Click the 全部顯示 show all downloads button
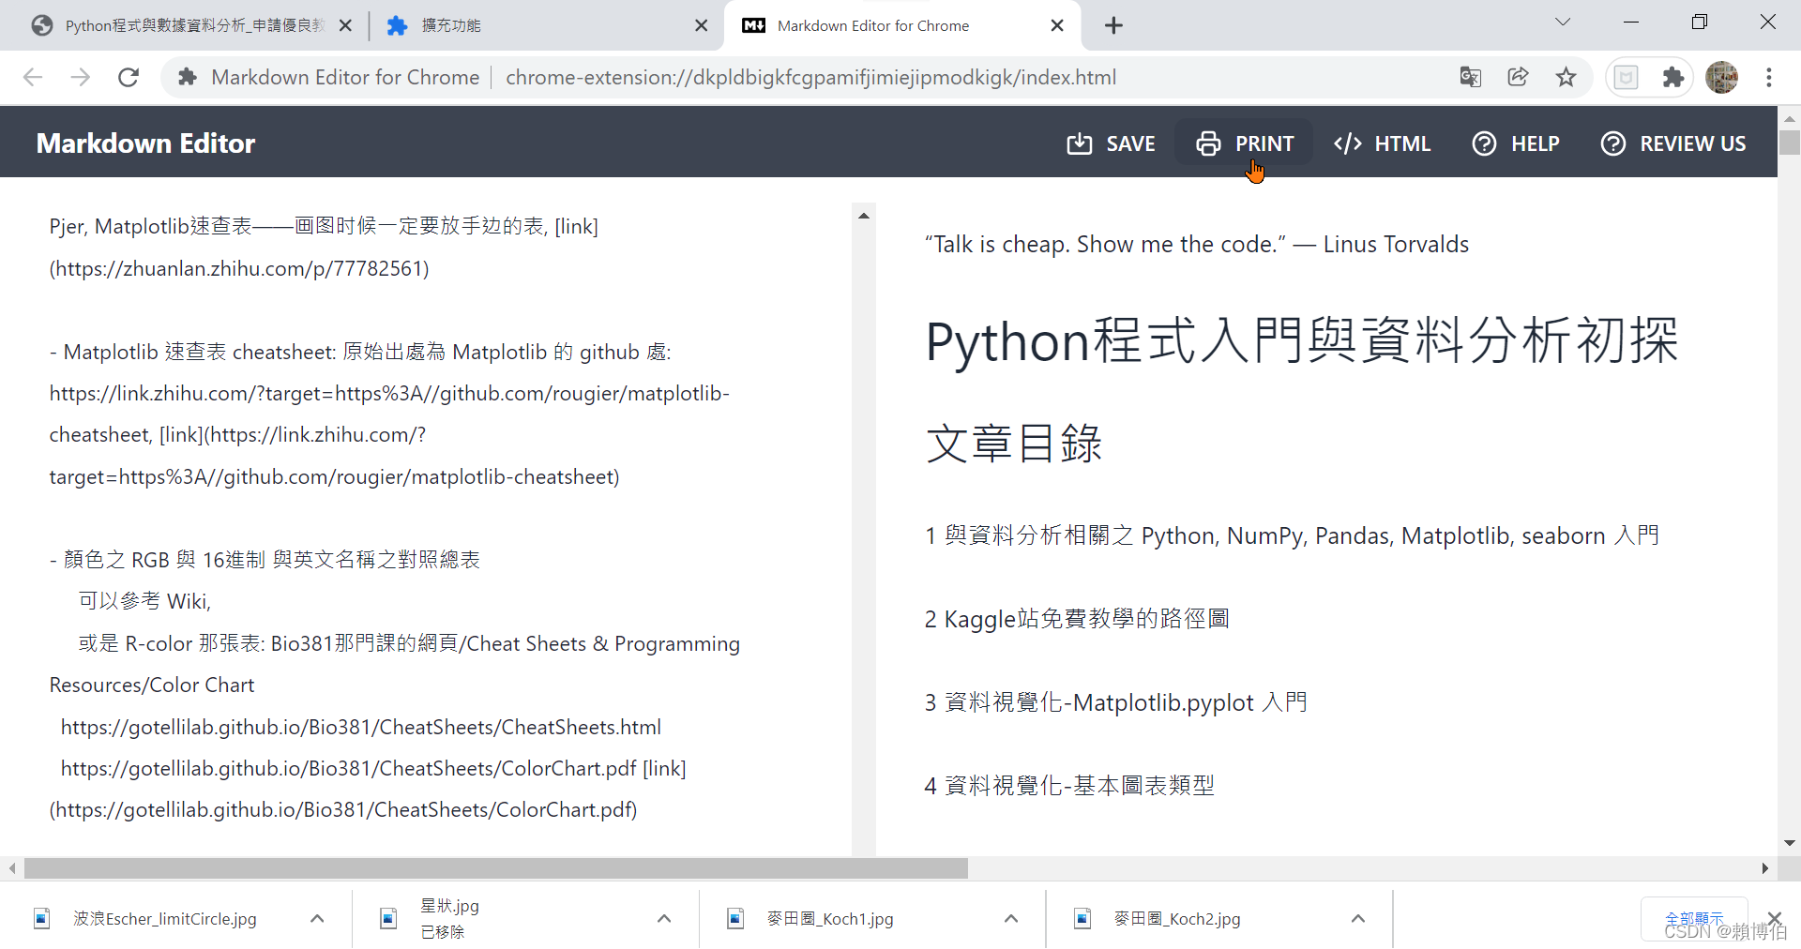 (1694, 919)
